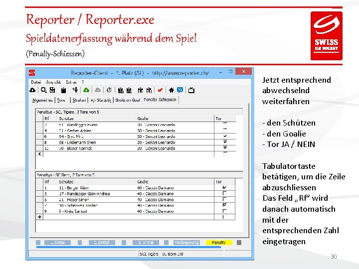Click the TV monitor icon
This screenshot has height=269, width=359.
pos(191,90)
